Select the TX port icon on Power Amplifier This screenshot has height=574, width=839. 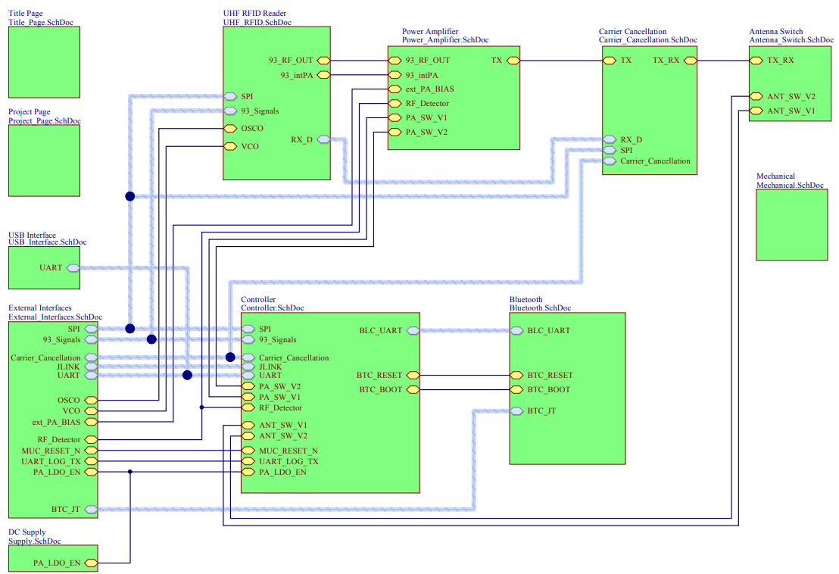pos(513,61)
